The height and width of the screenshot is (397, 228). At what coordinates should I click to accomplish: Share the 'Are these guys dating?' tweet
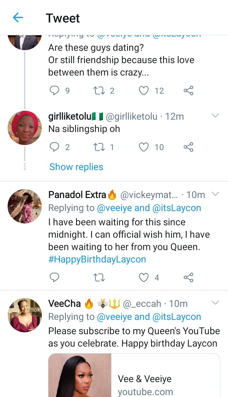188,91
